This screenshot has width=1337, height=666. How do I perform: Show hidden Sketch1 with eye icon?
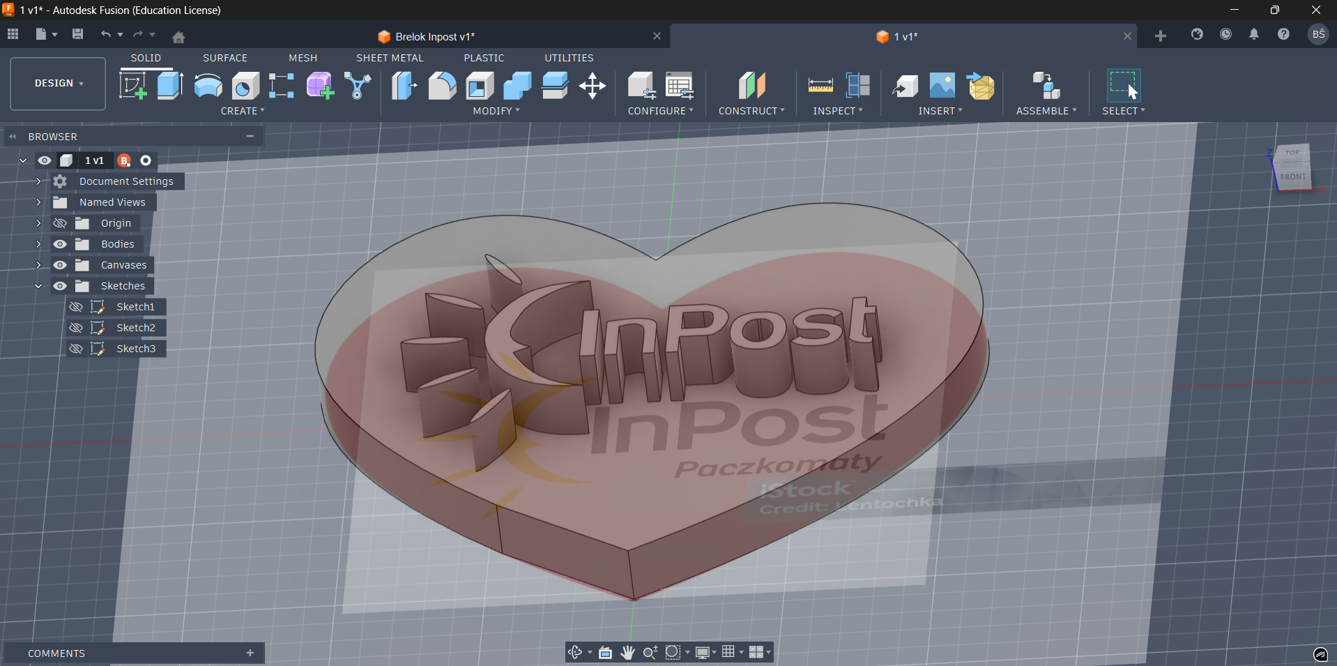pos(76,307)
